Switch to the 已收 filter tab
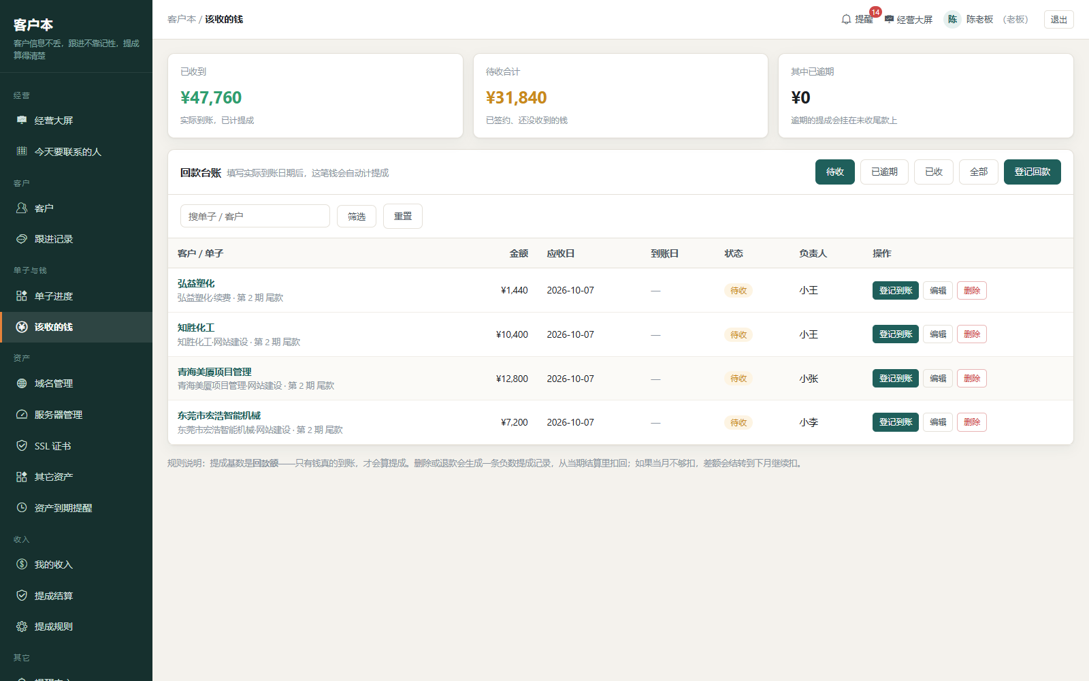The image size is (1089, 681). tap(934, 172)
